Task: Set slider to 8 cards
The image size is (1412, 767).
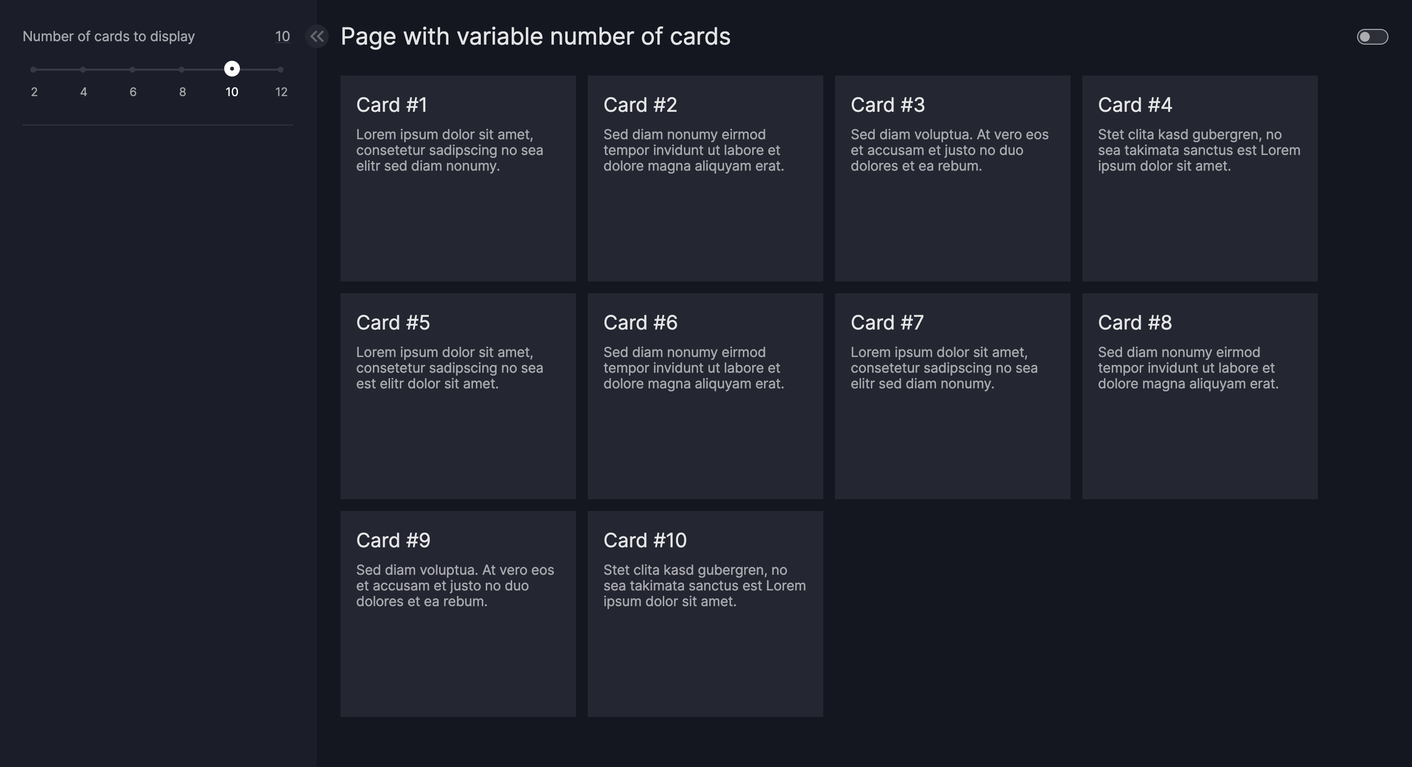Action: [182, 70]
